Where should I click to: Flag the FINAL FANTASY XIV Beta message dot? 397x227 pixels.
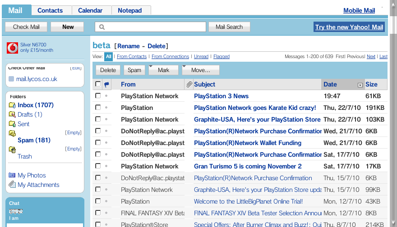(x=106, y=213)
